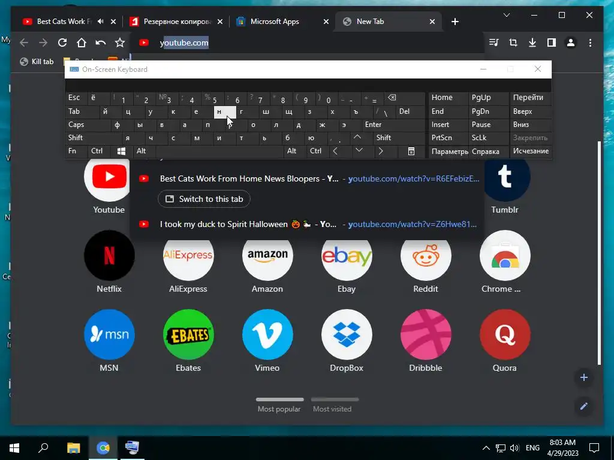Click the crop screenshot toolbar icon
The width and height of the screenshot is (614, 460).
point(513,43)
